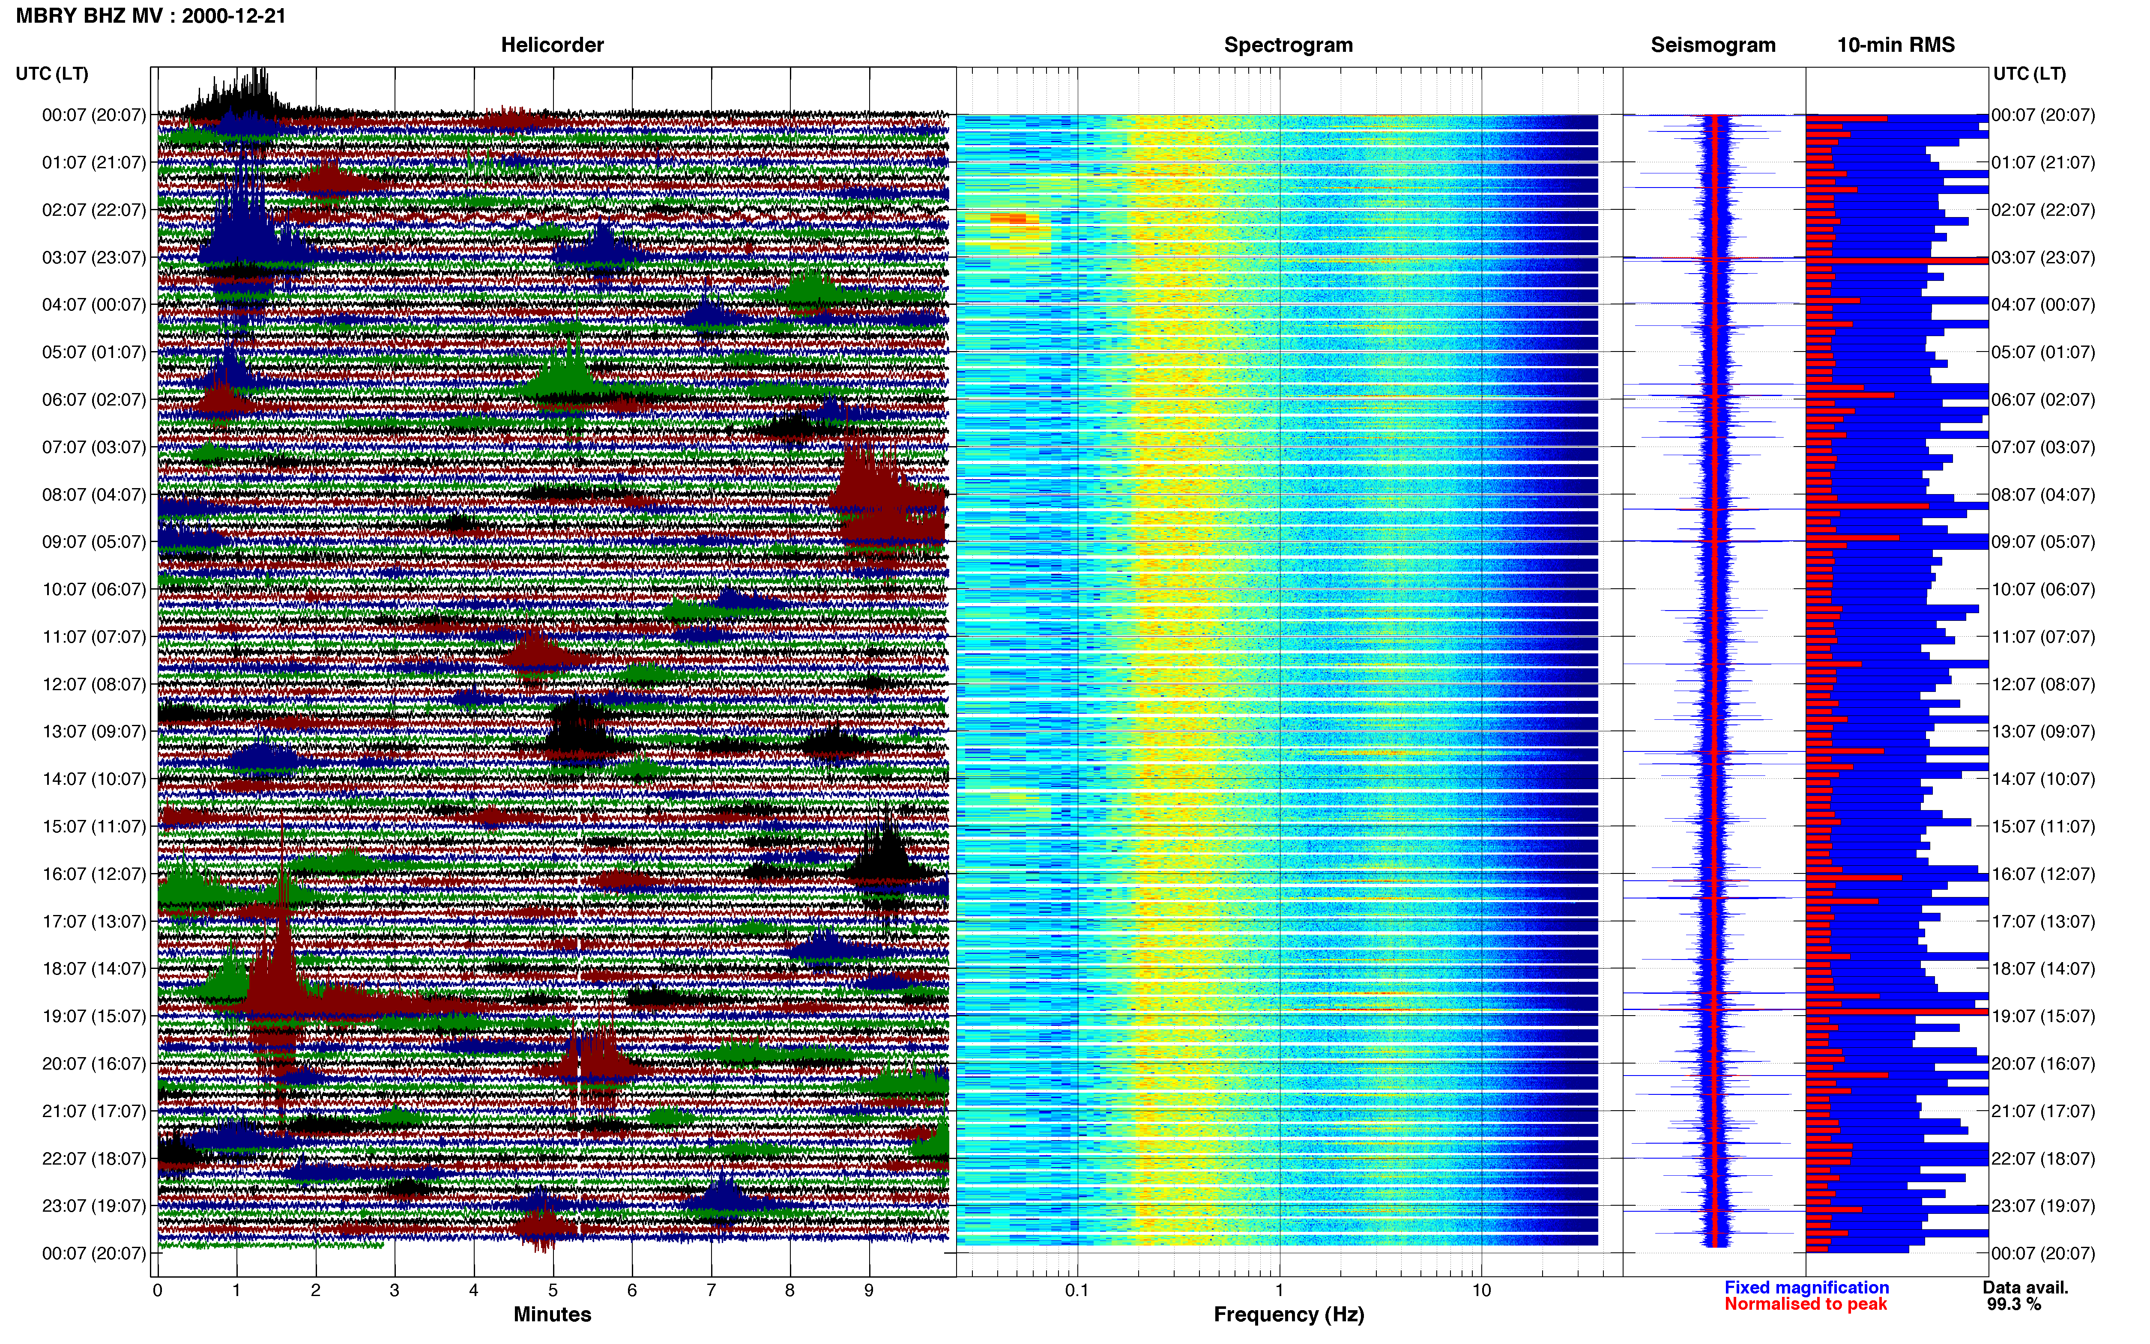The height and width of the screenshot is (1344, 2150).
Task: Click the 'Frequency (Hz)' axis label
Action: tap(1289, 1314)
